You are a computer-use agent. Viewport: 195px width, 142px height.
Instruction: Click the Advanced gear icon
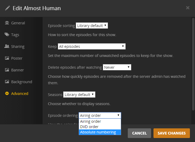[x=7, y=94]
